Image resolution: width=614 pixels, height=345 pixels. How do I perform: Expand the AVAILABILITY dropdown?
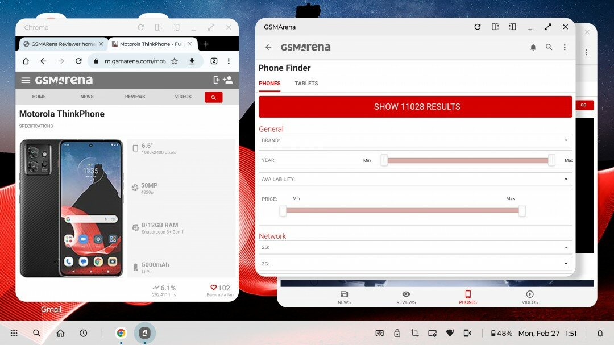tap(416, 180)
